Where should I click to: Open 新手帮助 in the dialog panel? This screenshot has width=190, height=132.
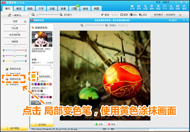pyautogui.click(x=42, y=124)
